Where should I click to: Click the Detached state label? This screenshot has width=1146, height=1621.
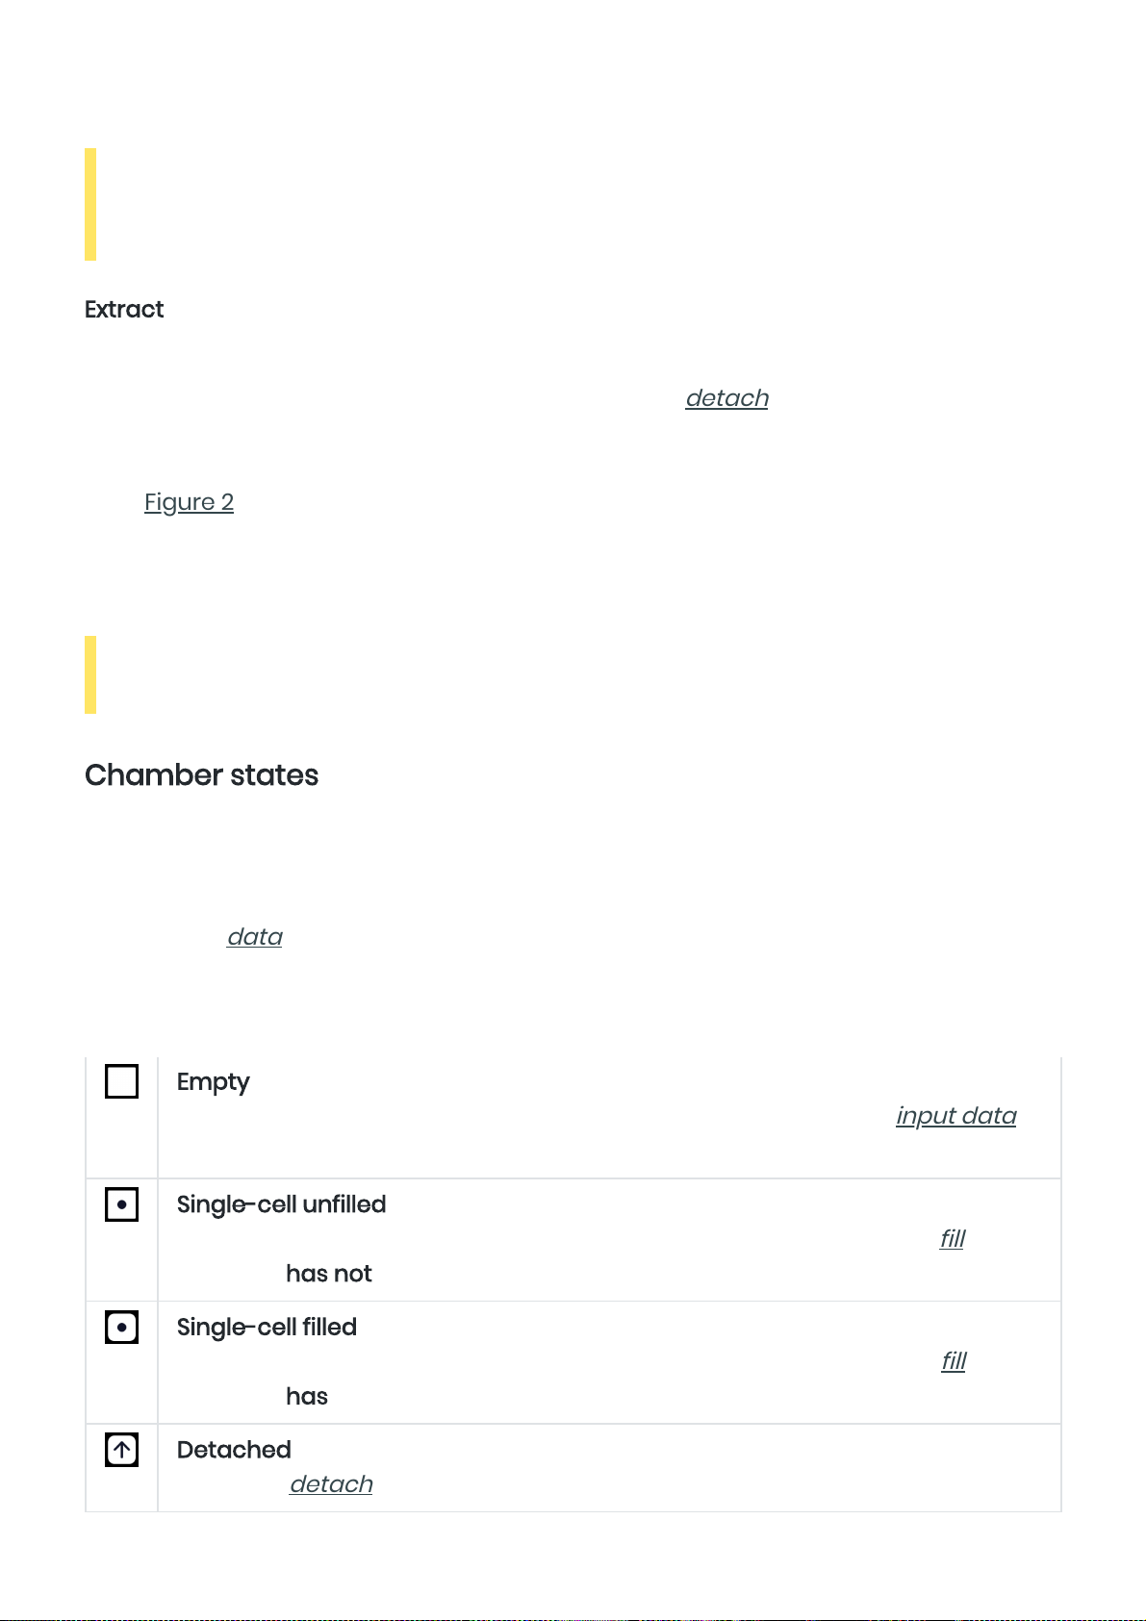click(x=234, y=1450)
